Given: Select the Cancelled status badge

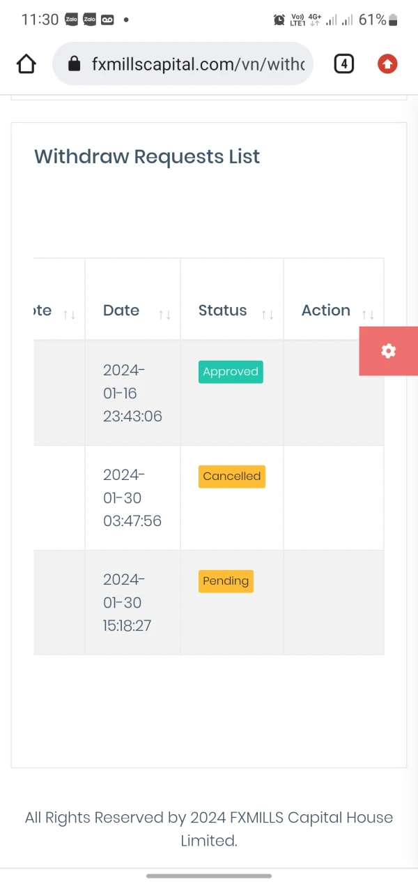Looking at the screenshot, I should [231, 477].
